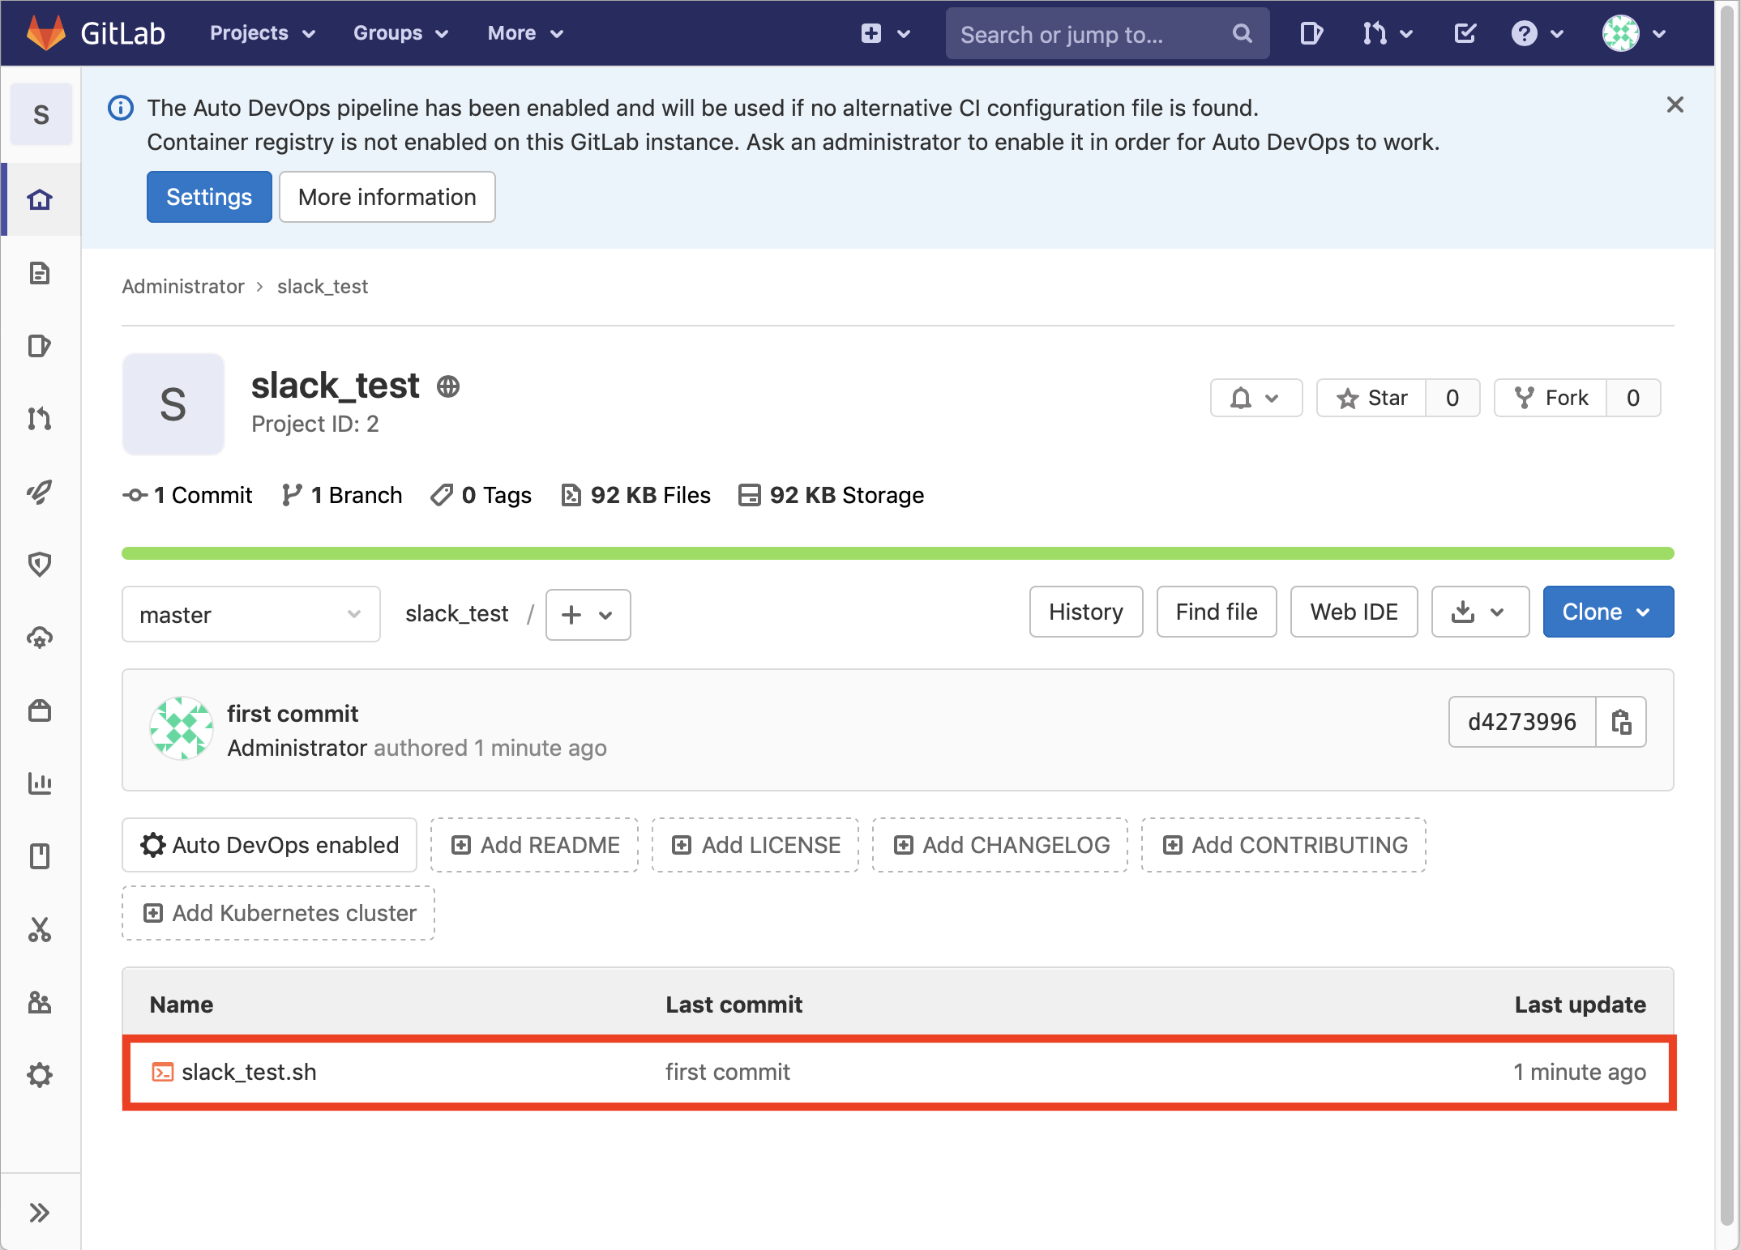Screen dimensions: 1741x1250
Task: Click the More information button
Action: pos(387,197)
